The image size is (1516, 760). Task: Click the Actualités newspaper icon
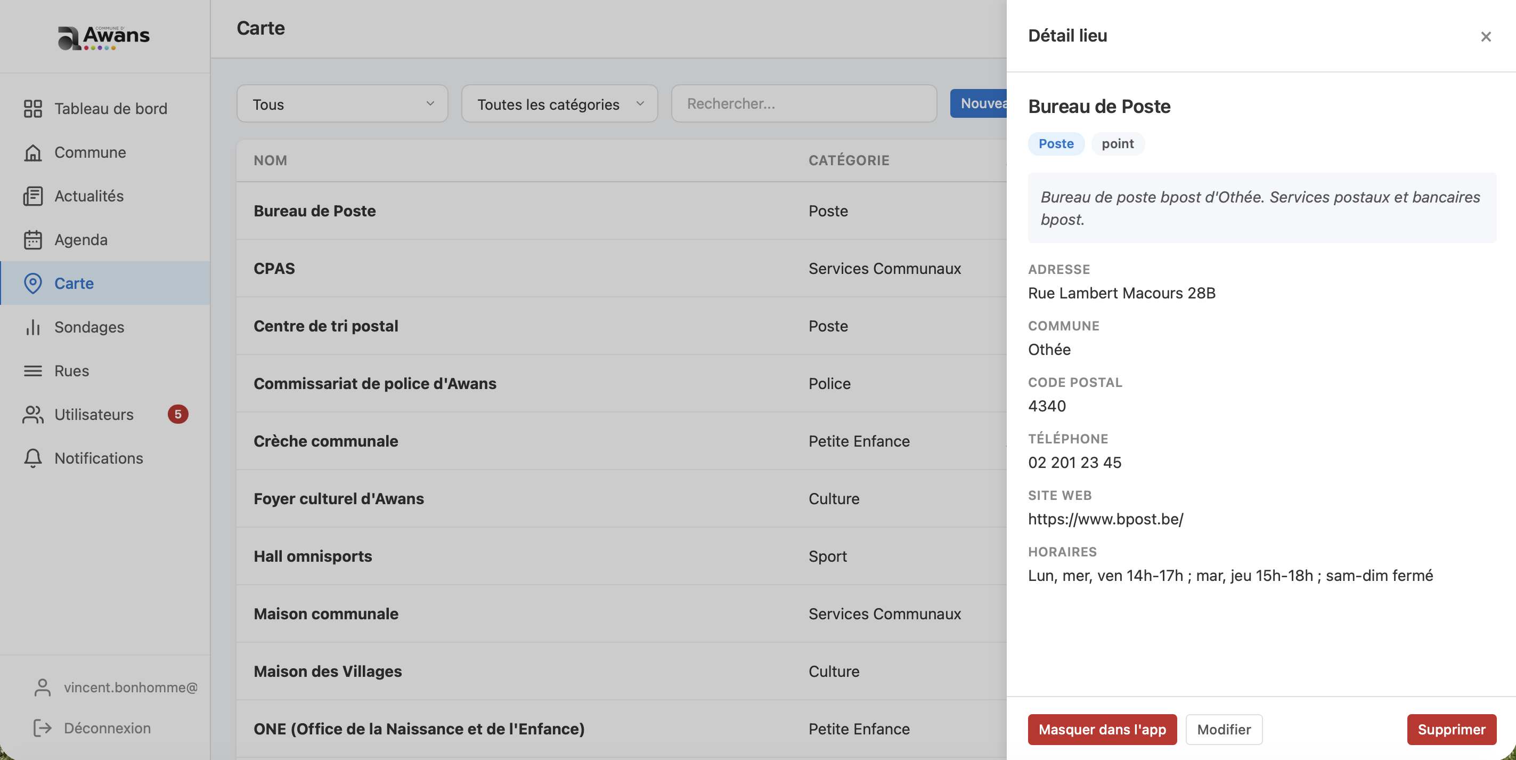click(33, 196)
